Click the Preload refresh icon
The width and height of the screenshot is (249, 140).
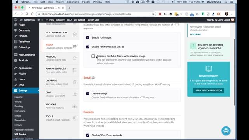75,58
